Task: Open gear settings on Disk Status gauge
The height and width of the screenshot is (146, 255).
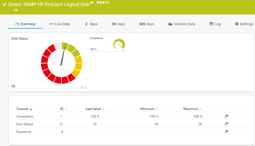Action: (82, 87)
